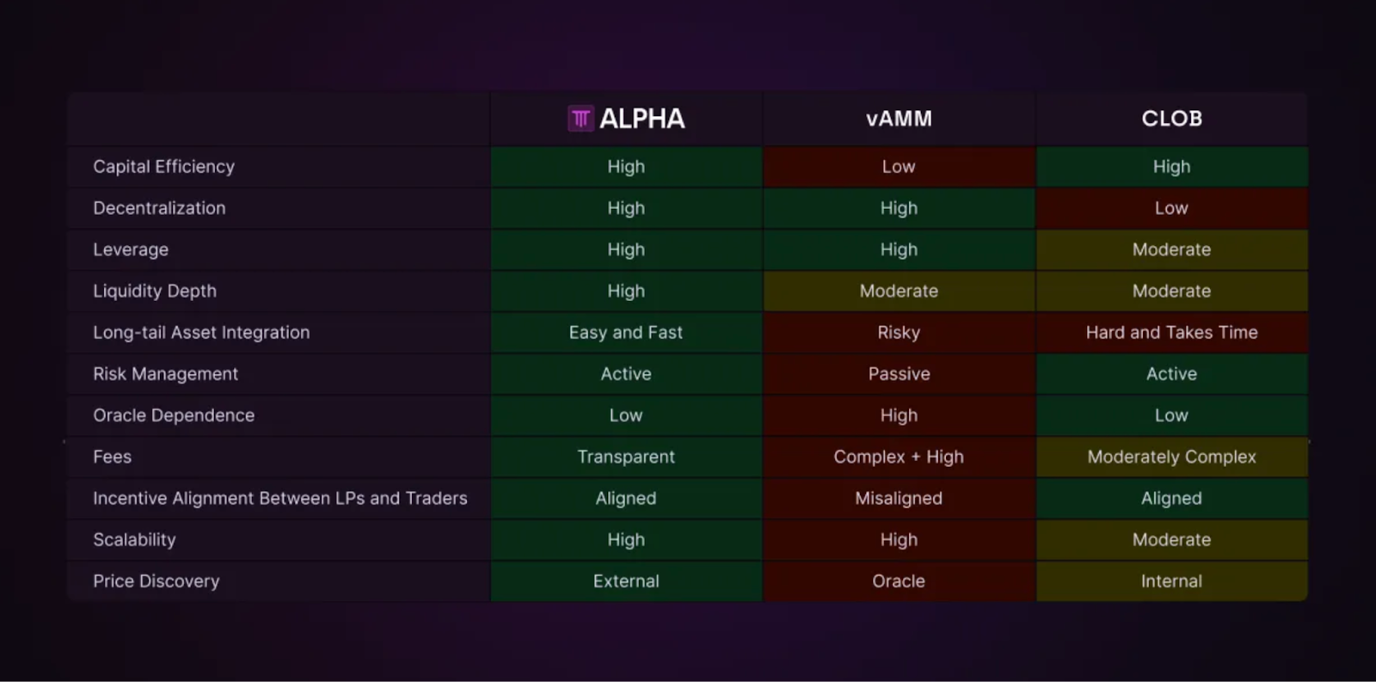
Task: Select the yellow Moderately Complex cell
Action: point(1171,457)
